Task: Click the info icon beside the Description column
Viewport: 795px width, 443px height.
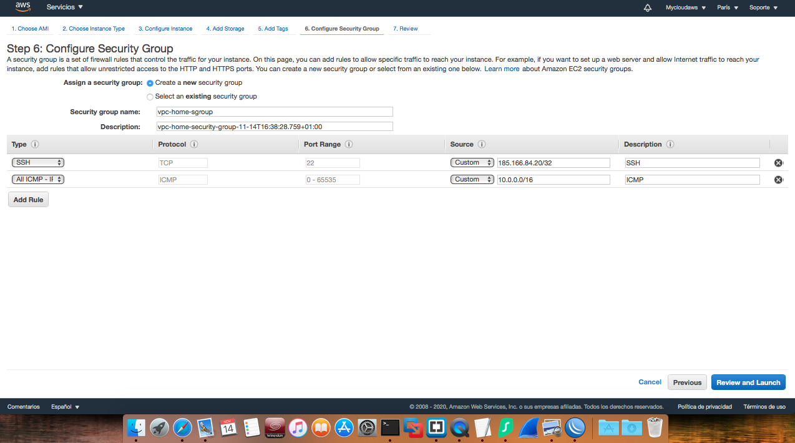Action: [x=669, y=144]
